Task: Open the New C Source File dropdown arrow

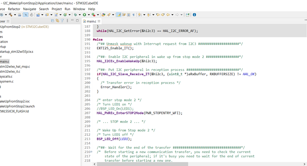Action: (61, 15)
